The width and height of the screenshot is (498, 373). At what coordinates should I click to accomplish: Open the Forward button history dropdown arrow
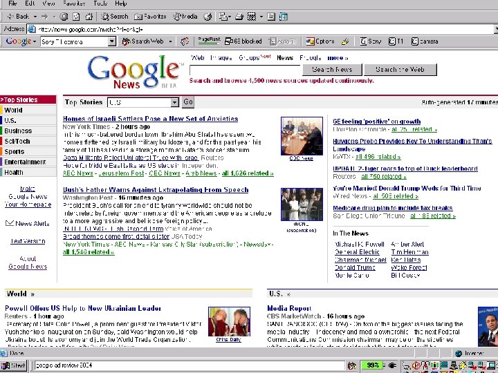(x=54, y=17)
